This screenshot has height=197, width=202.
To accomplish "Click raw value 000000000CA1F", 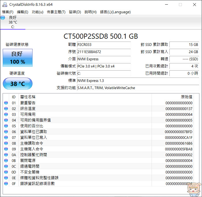I will pyautogui.click(x=179, y=138).
